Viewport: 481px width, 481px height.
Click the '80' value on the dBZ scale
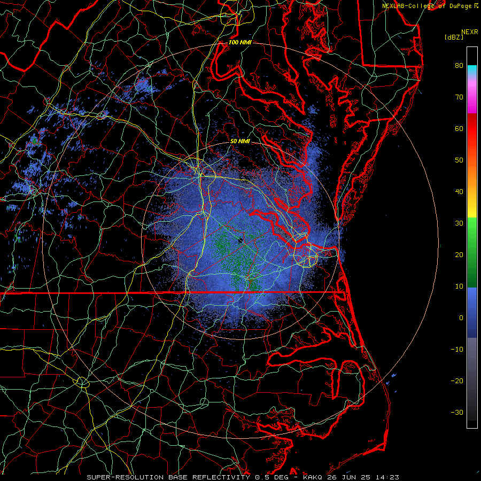459,66
